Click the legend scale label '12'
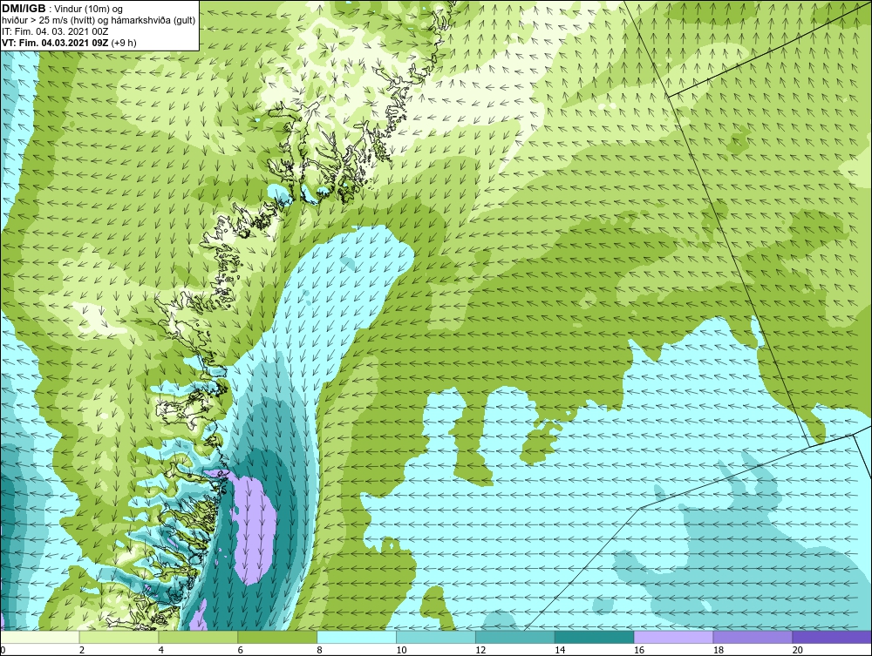Image resolution: width=872 pixels, height=656 pixels. click(x=480, y=650)
